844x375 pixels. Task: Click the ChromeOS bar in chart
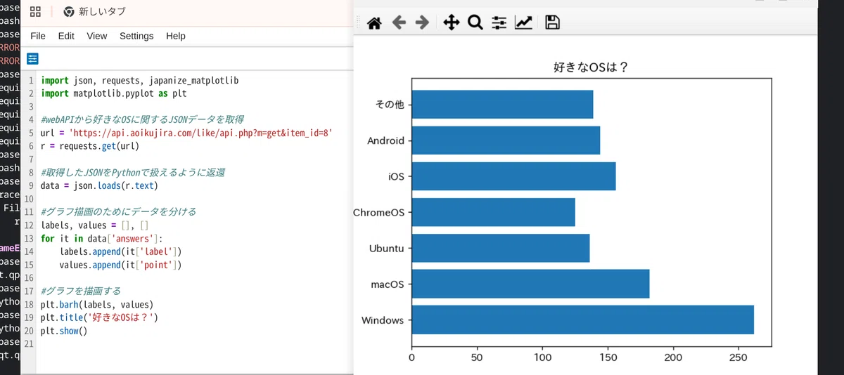493,212
